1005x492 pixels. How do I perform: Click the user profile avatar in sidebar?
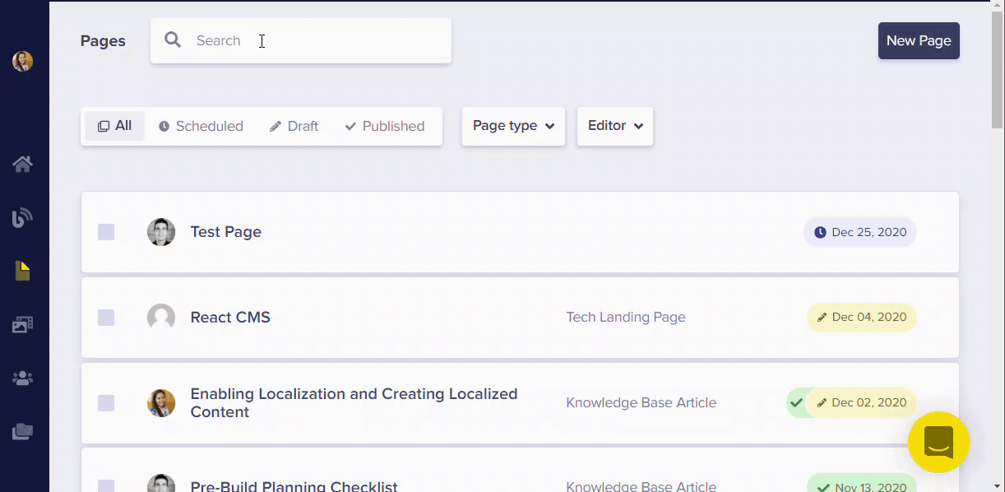22,61
